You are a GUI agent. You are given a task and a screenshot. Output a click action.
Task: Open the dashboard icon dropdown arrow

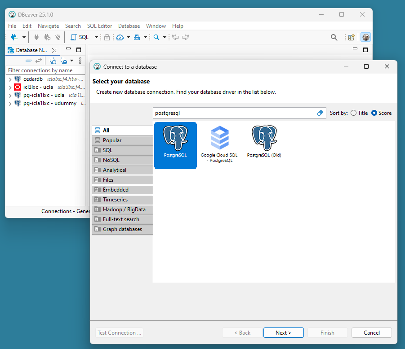(x=128, y=37)
